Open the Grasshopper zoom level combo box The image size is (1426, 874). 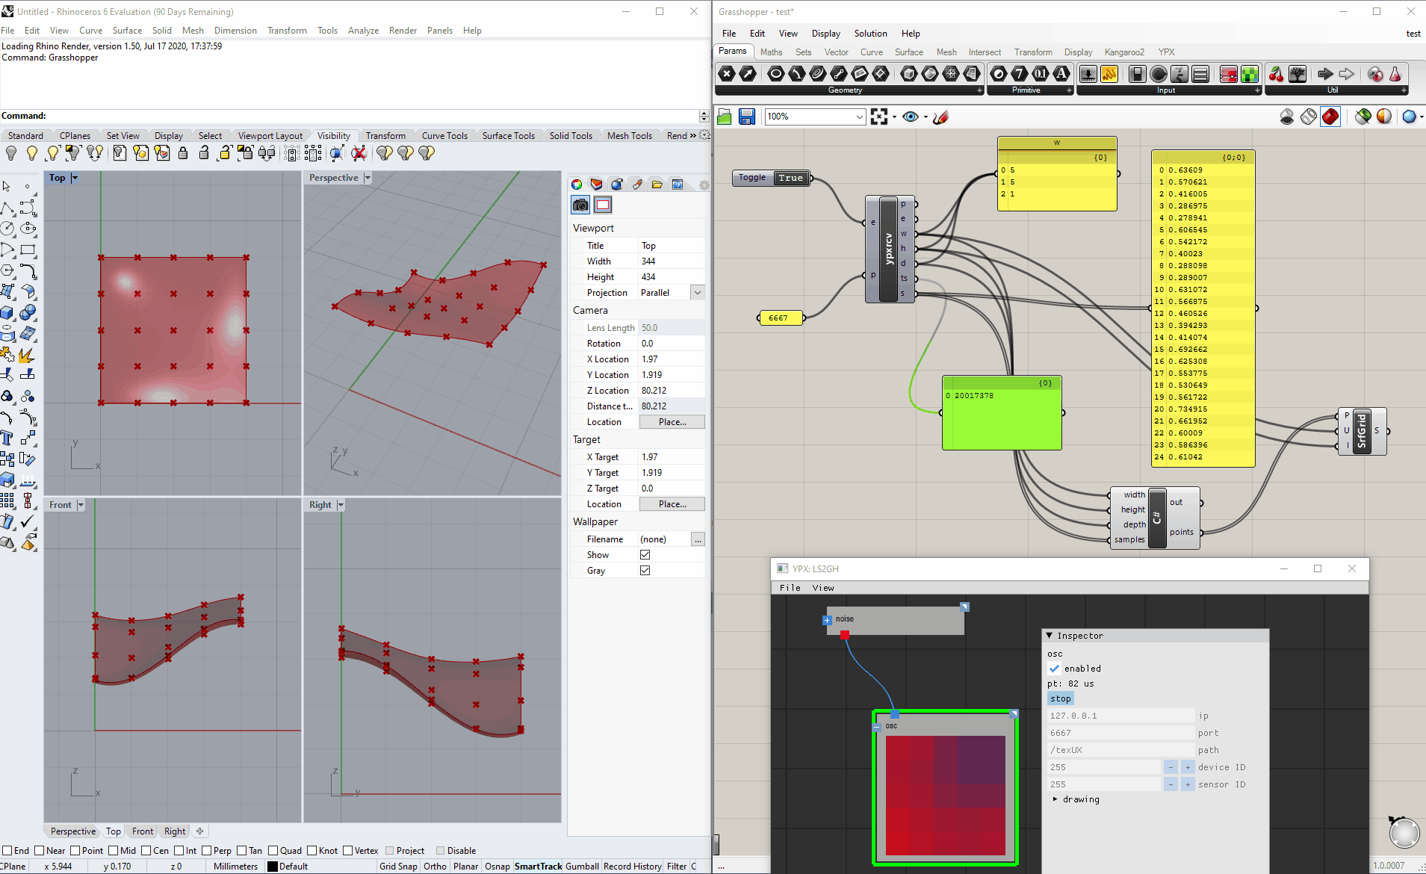click(859, 117)
